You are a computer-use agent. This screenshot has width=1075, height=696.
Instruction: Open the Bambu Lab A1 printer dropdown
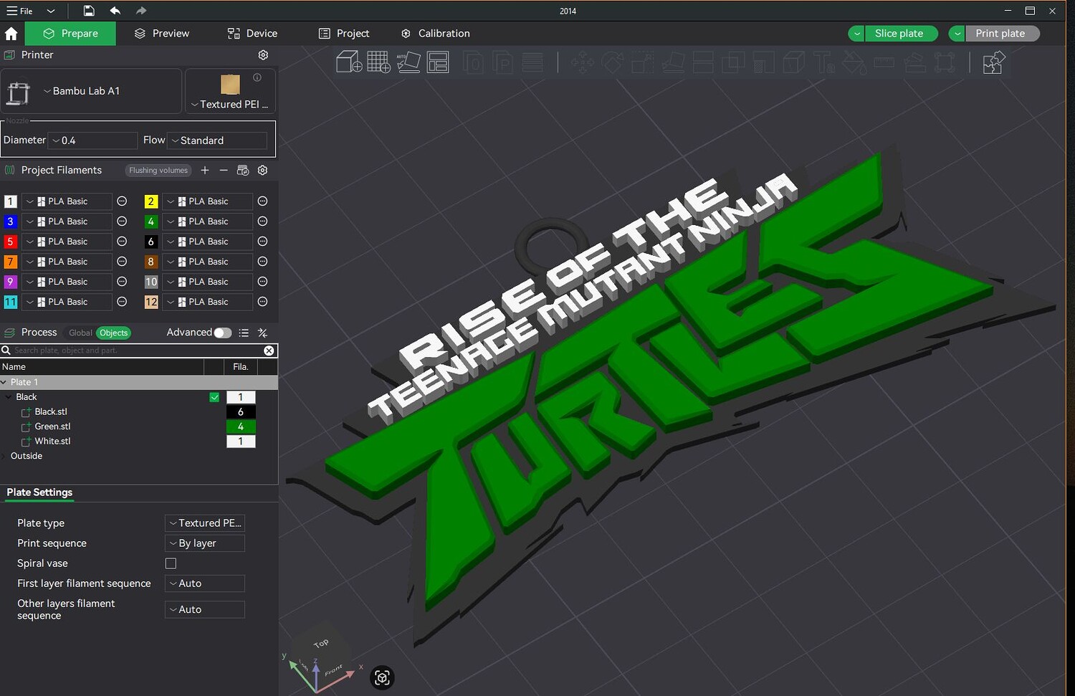pyautogui.click(x=91, y=91)
